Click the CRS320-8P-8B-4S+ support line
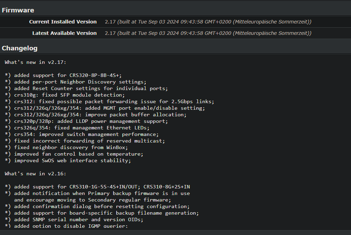The image size is (351, 235). pyautogui.click(x=63, y=75)
